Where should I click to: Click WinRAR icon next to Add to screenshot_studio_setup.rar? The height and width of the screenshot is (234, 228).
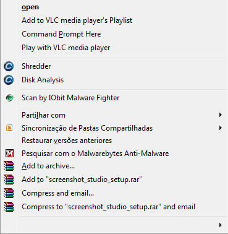(9, 180)
